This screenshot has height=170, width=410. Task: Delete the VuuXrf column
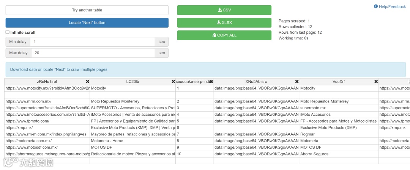376,82
